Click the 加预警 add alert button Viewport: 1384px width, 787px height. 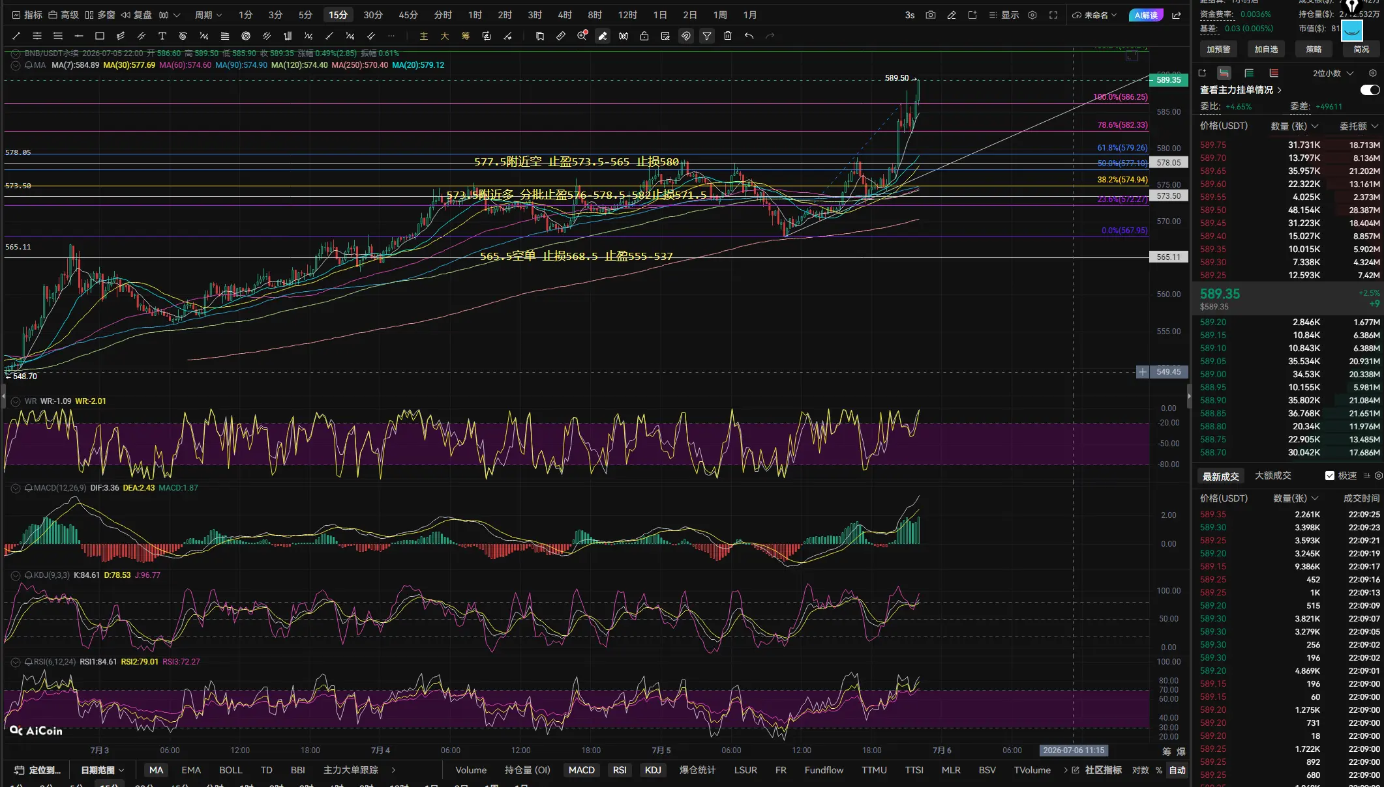point(1218,50)
